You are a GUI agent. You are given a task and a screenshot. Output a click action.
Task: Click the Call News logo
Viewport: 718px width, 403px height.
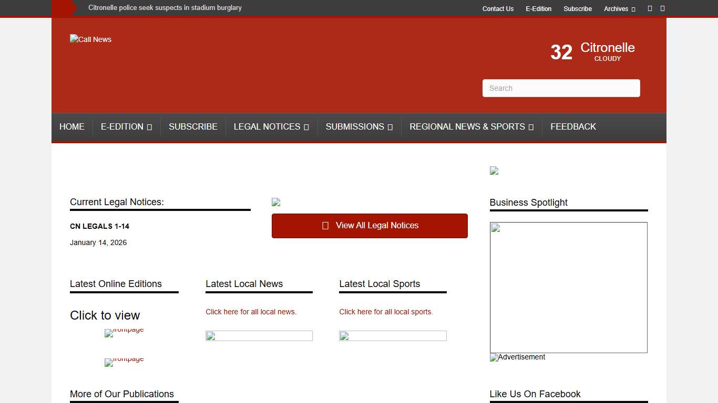tap(90, 39)
